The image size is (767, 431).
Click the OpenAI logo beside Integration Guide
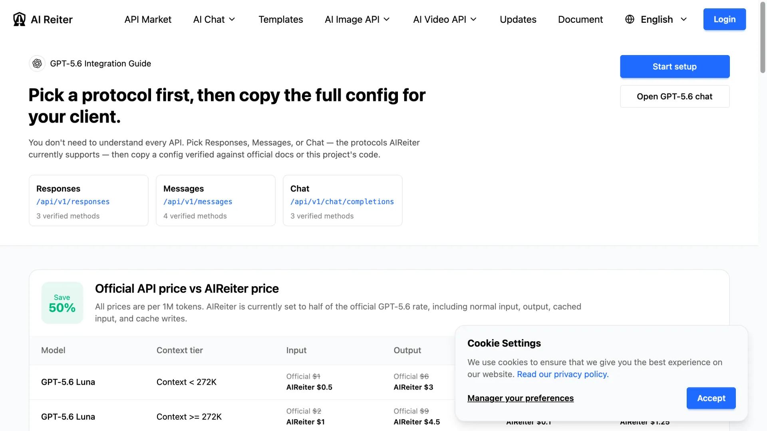point(37,63)
